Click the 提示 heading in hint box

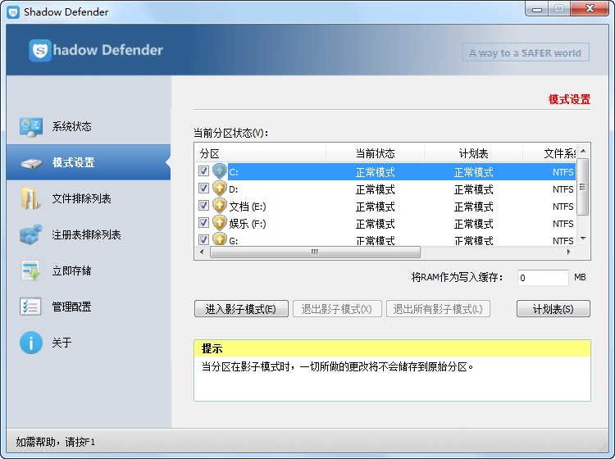212,348
